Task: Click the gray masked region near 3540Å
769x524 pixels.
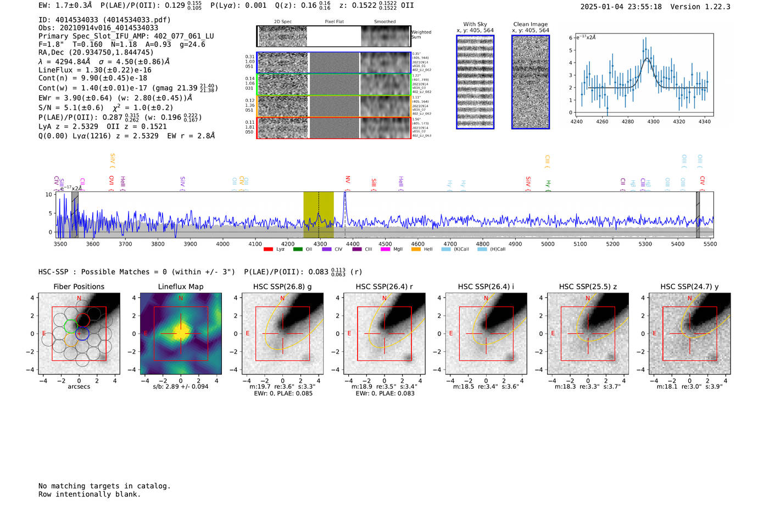Action: pyautogui.click(x=75, y=215)
